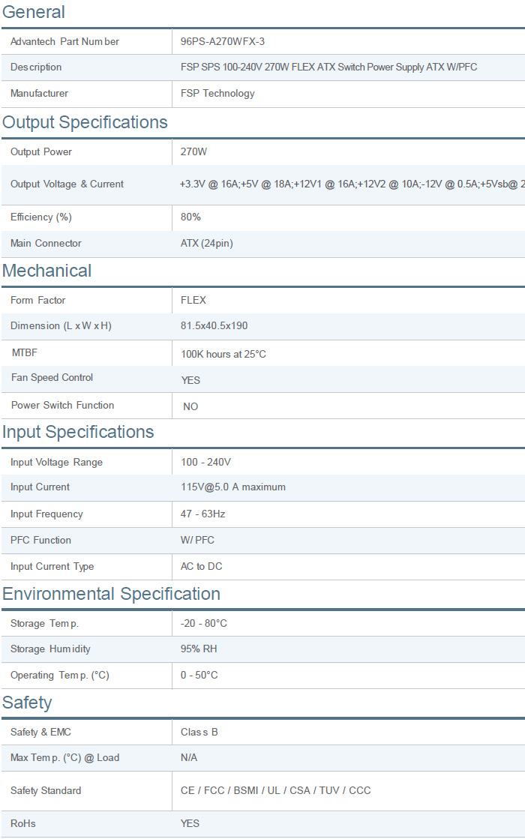
Task: Select the MTBF 100K hours value
Action: tap(223, 354)
